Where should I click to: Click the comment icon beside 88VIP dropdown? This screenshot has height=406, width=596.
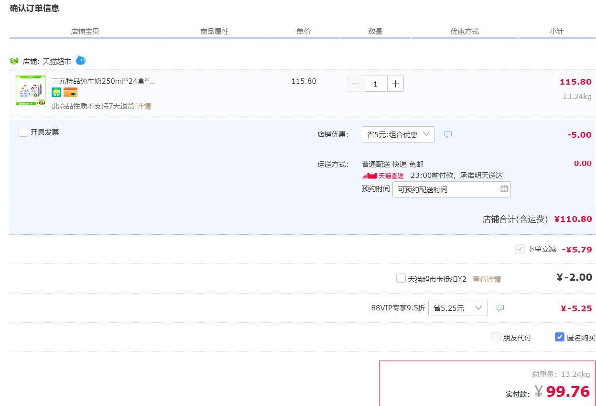[500, 308]
